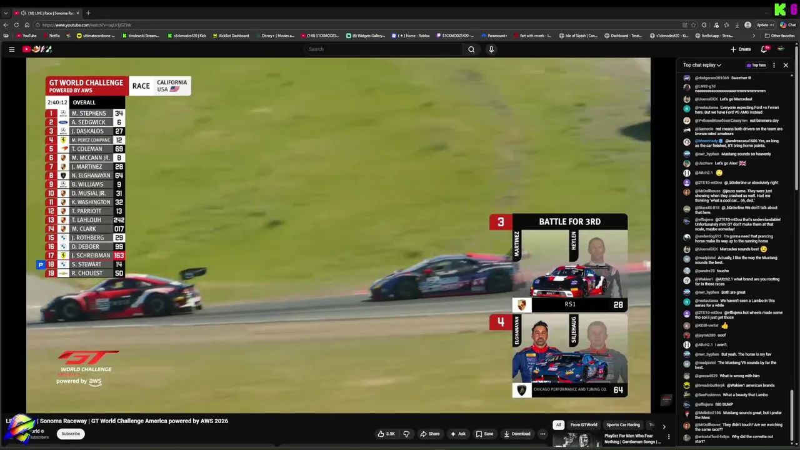Expand the Top chat replay dropdown
800x450 pixels.
(702, 65)
